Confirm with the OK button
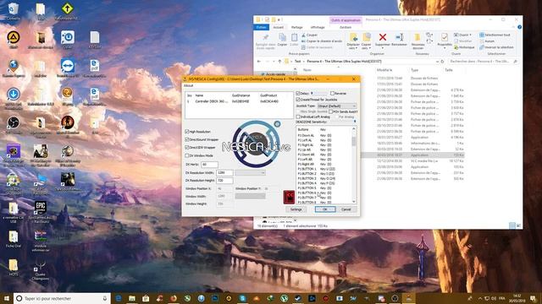This screenshot has height=304, width=542. coord(325,209)
